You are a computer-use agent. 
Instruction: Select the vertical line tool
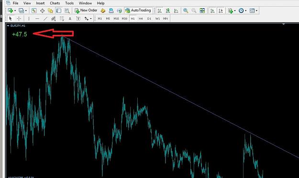click(29, 19)
